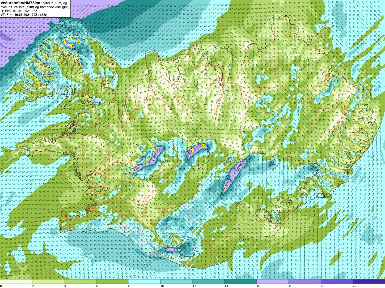Click the 'IT: Fim. 10. 06. 2021 06Z' line
The height and width of the screenshot is (288, 385).
tap(19, 11)
